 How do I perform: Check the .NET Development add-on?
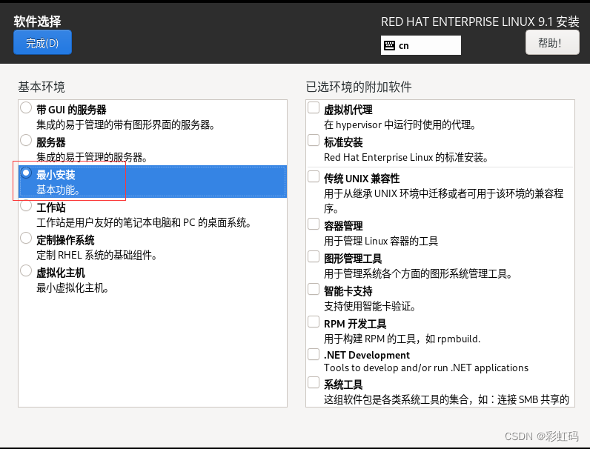tap(314, 354)
